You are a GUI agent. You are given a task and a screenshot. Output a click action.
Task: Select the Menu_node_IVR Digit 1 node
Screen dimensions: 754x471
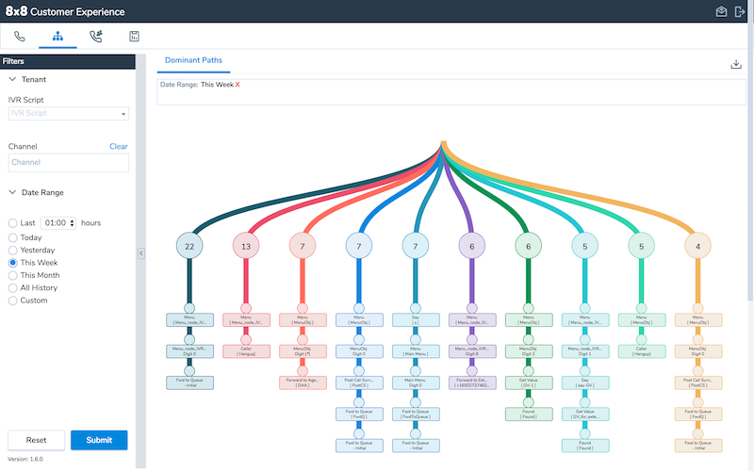click(585, 351)
